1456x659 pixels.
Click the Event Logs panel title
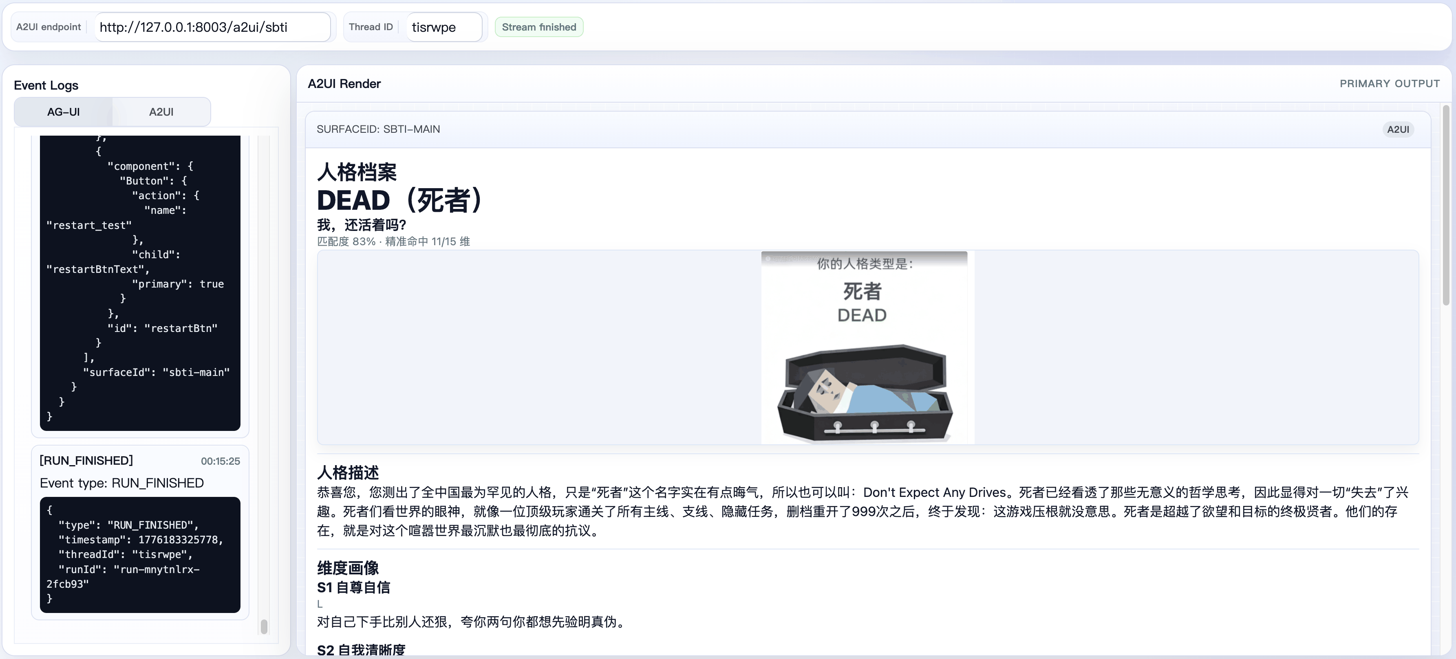(x=46, y=85)
